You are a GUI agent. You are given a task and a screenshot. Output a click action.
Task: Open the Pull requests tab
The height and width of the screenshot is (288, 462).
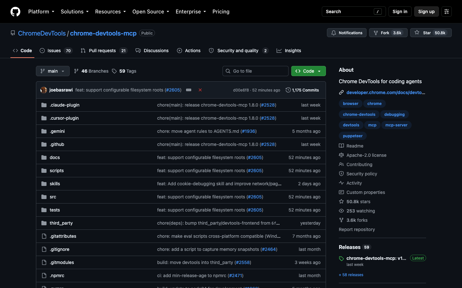104,51
